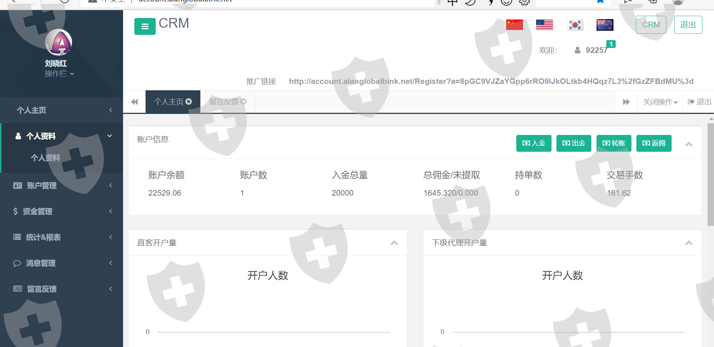Click the page vertical scrollbar
Image resolution: width=714 pixels, height=347 pixels.
pyautogui.click(x=711, y=175)
